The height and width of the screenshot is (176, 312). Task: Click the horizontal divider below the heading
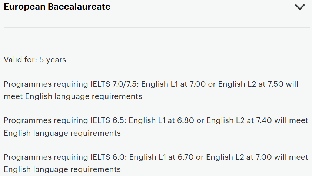click(x=156, y=27)
